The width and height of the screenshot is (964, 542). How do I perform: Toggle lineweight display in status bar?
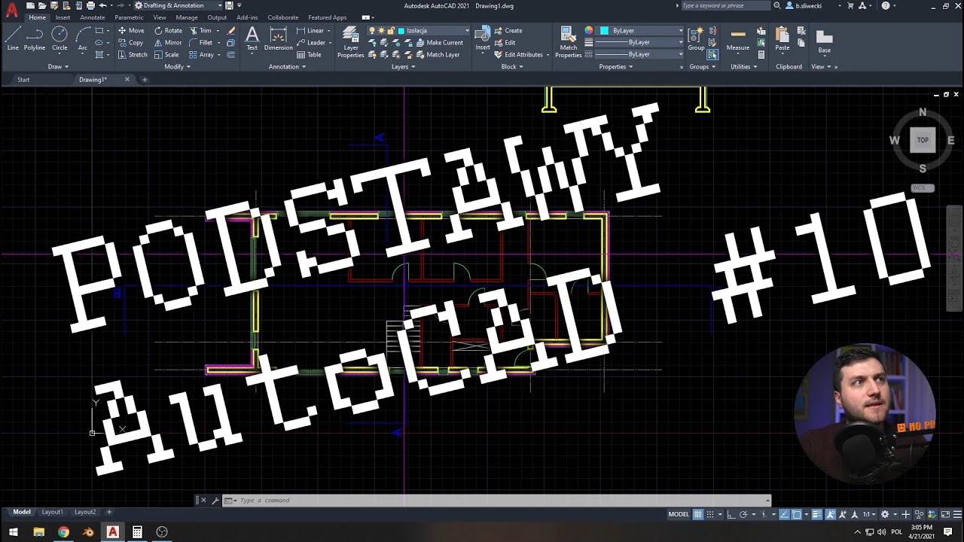point(817,514)
